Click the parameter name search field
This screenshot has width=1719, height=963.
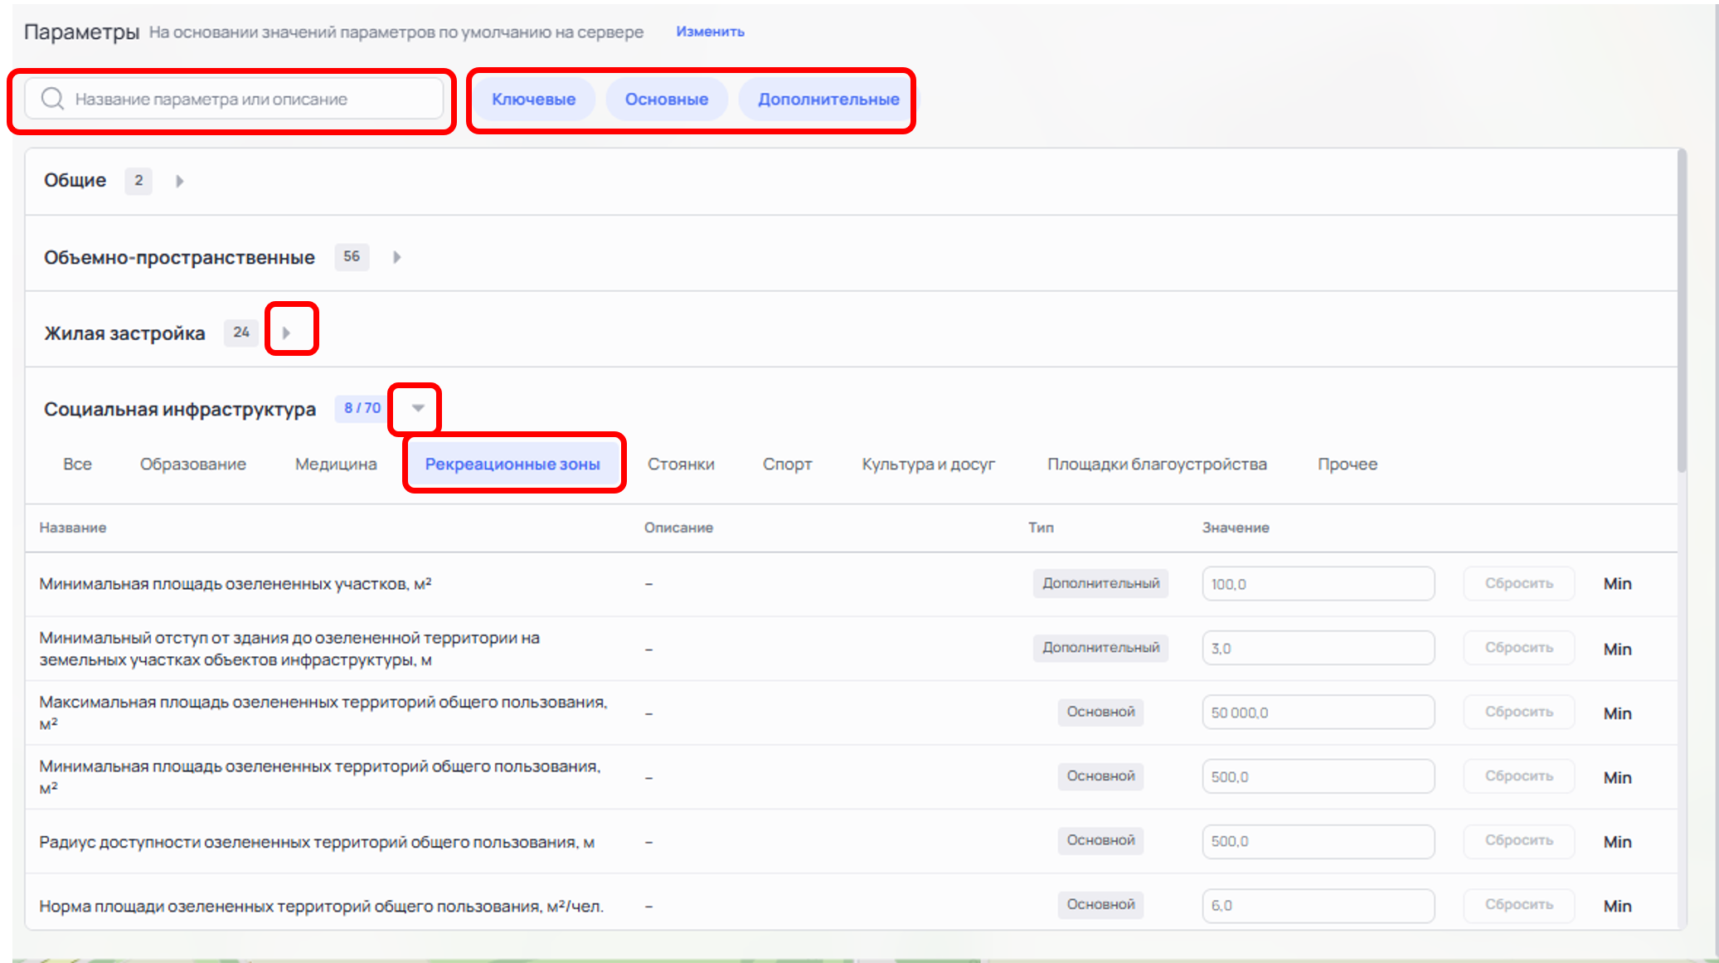coord(249,100)
